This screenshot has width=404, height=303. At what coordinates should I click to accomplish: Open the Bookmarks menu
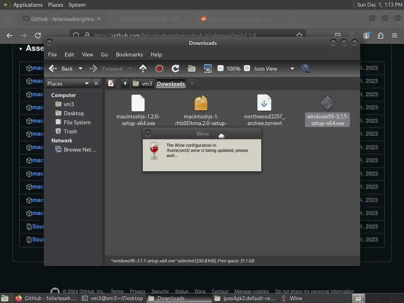(x=129, y=54)
